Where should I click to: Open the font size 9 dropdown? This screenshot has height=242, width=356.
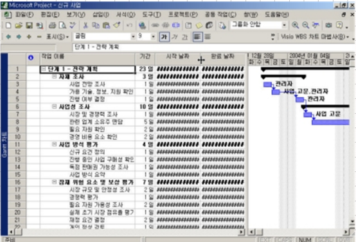(x=154, y=37)
